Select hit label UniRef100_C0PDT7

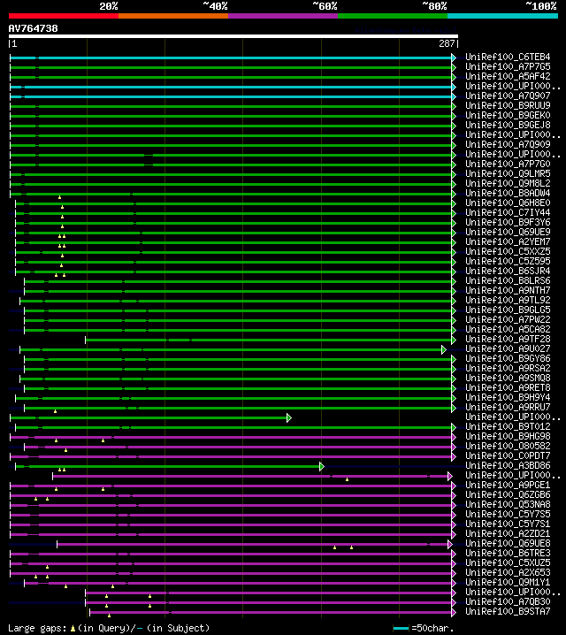508,455
